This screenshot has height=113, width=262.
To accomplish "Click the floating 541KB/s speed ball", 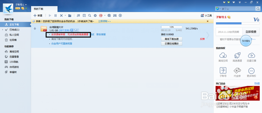I will (x=246, y=41).
